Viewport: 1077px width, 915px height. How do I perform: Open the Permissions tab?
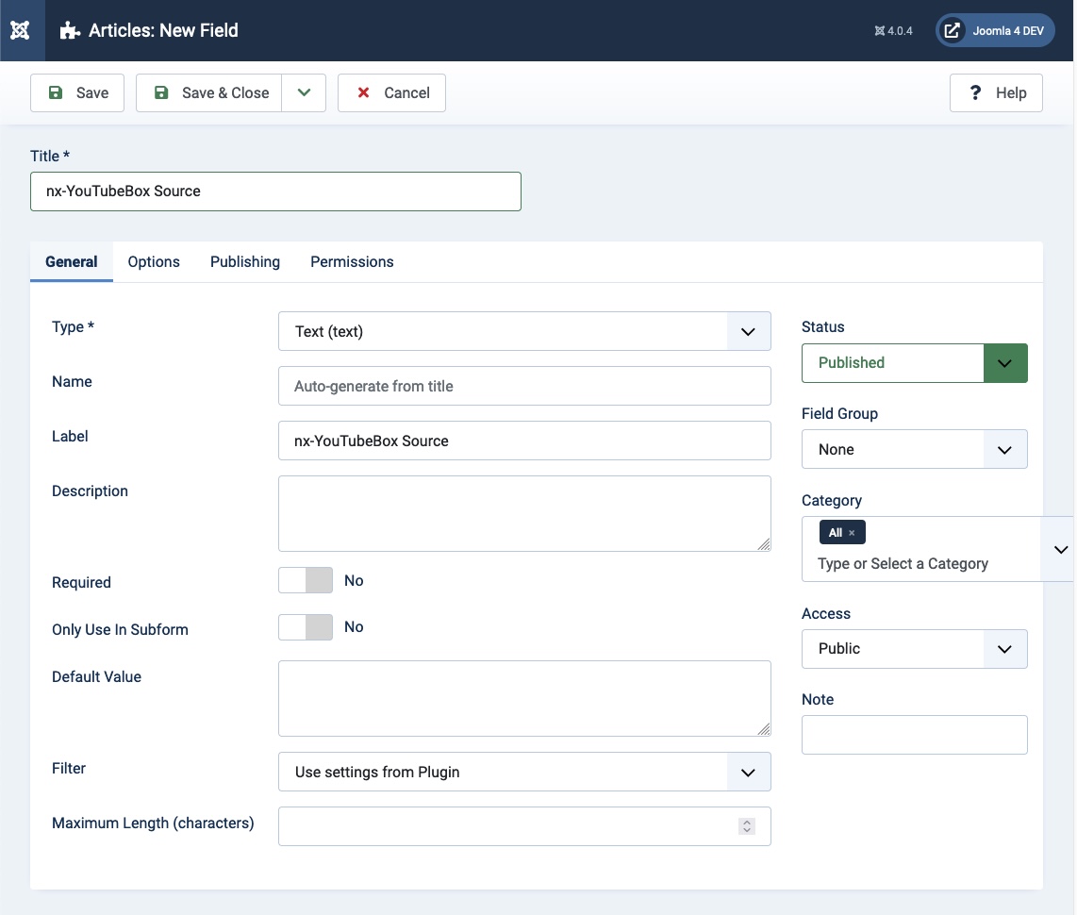pos(352,261)
